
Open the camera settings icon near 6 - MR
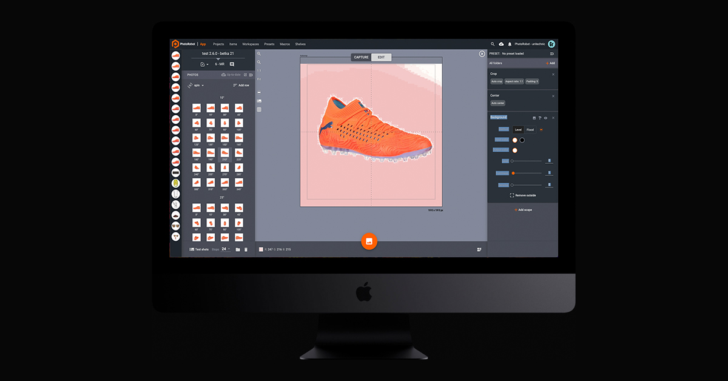click(x=203, y=64)
